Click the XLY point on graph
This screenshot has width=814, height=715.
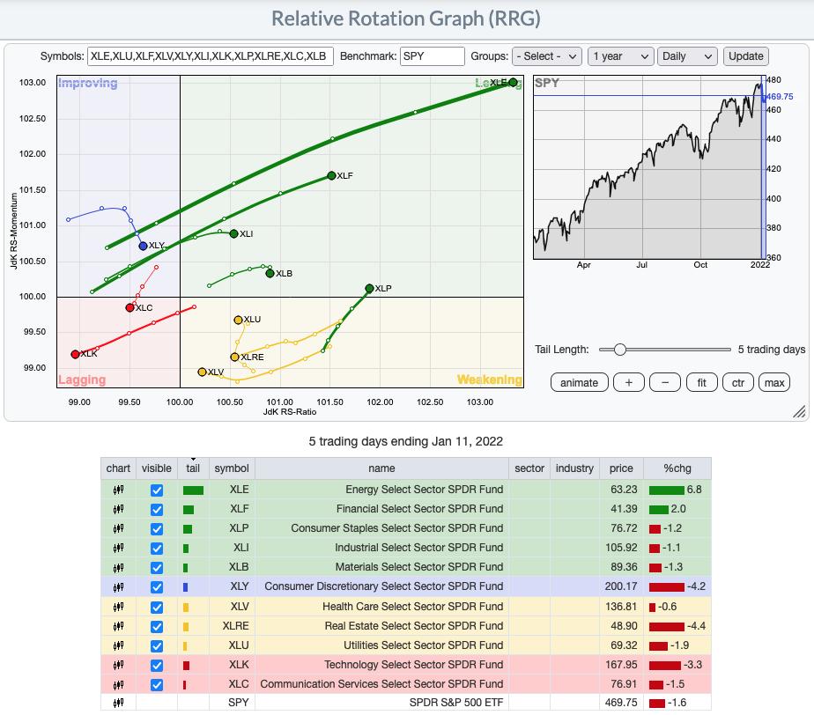(144, 246)
